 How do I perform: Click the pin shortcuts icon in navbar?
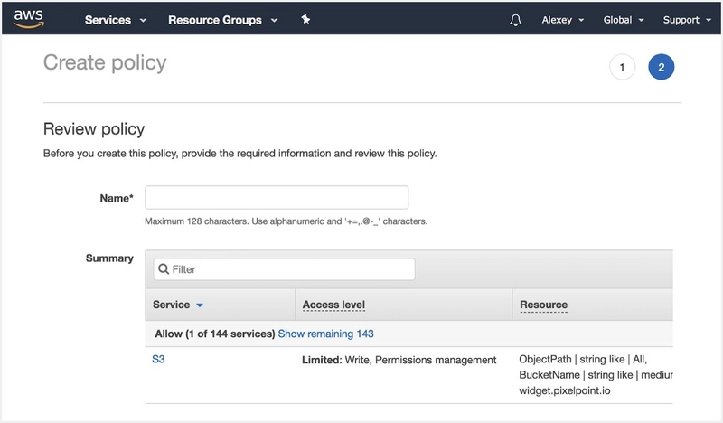(x=305, y=20)
